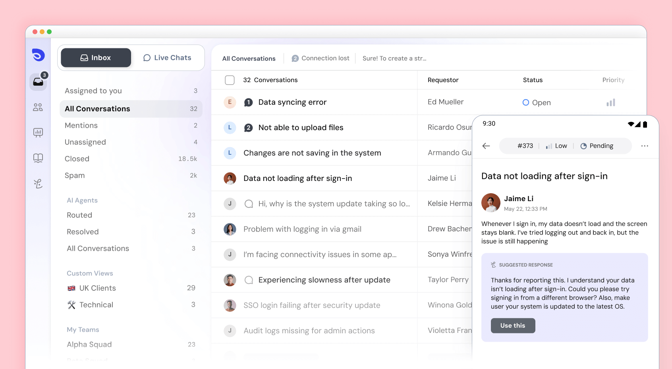Toggle the UK flag on UK Clients view
This screenshot has height=369, width=672.
(71, 288)
